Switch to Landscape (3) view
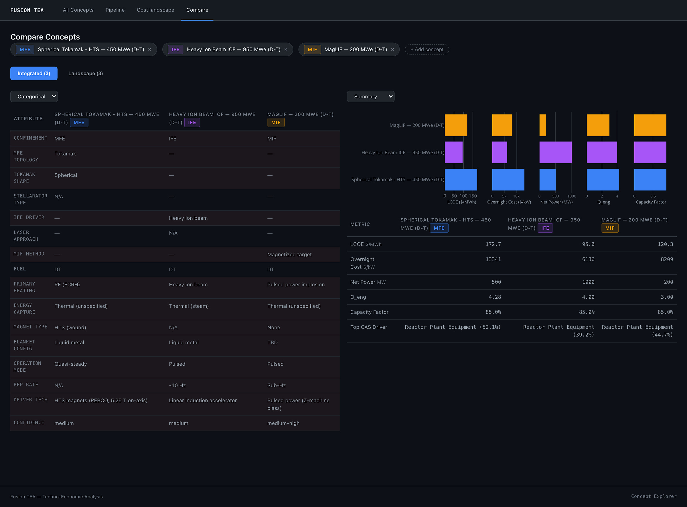 [x=86, y=73]
